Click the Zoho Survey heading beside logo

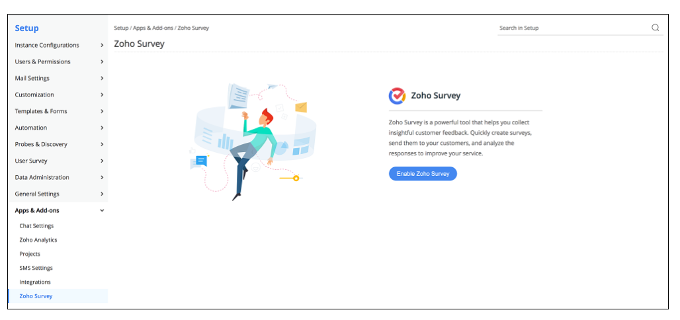436,96
